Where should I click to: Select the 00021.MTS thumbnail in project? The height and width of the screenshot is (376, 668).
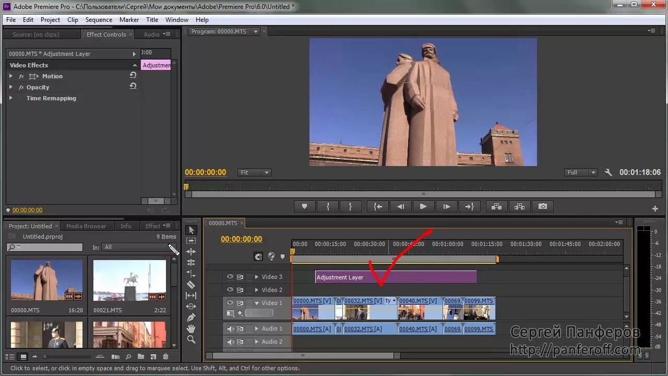(x=129, y=280)
